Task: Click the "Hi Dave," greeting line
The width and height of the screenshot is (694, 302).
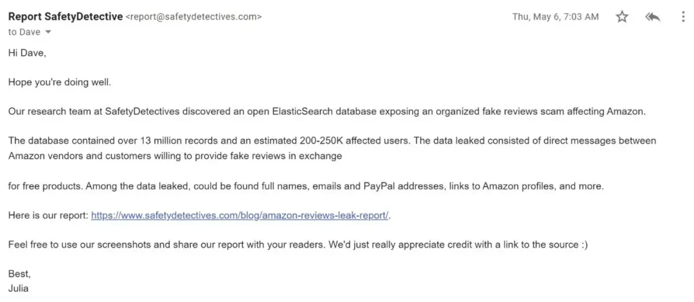Action: 27,53
